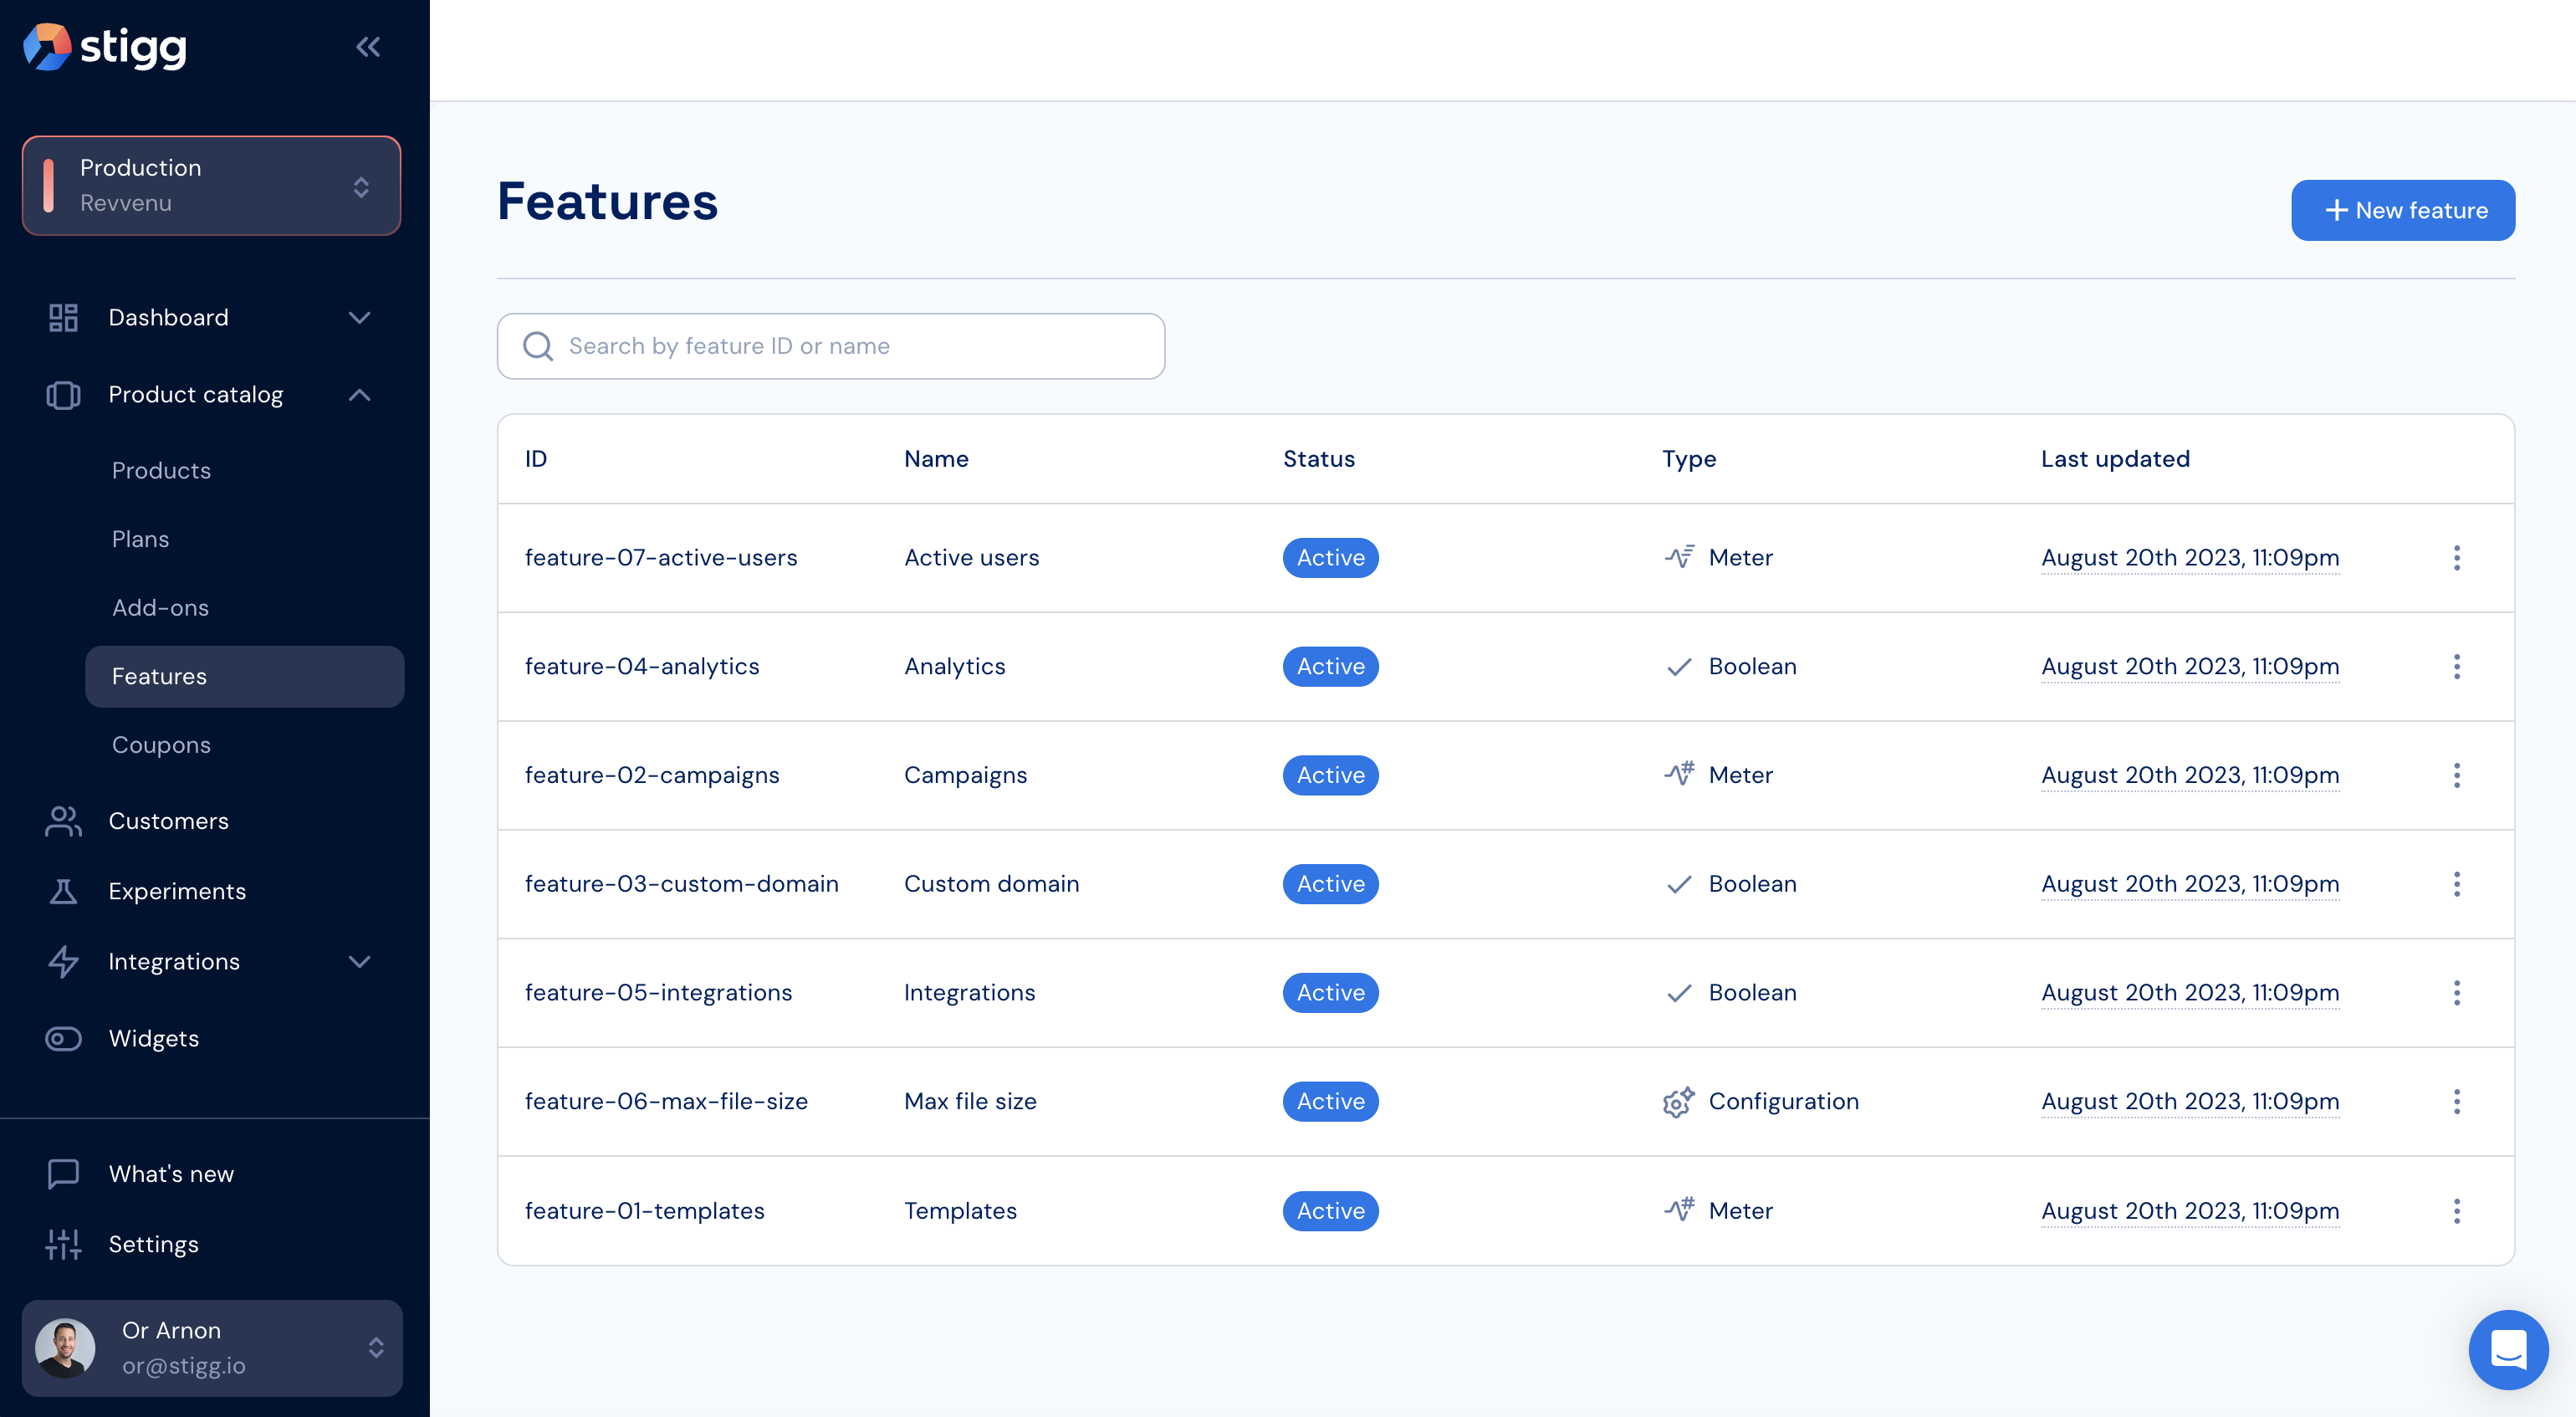Click feature-04-analytics ID
The image size is (2576, 1417).
[x=642, y=667]
